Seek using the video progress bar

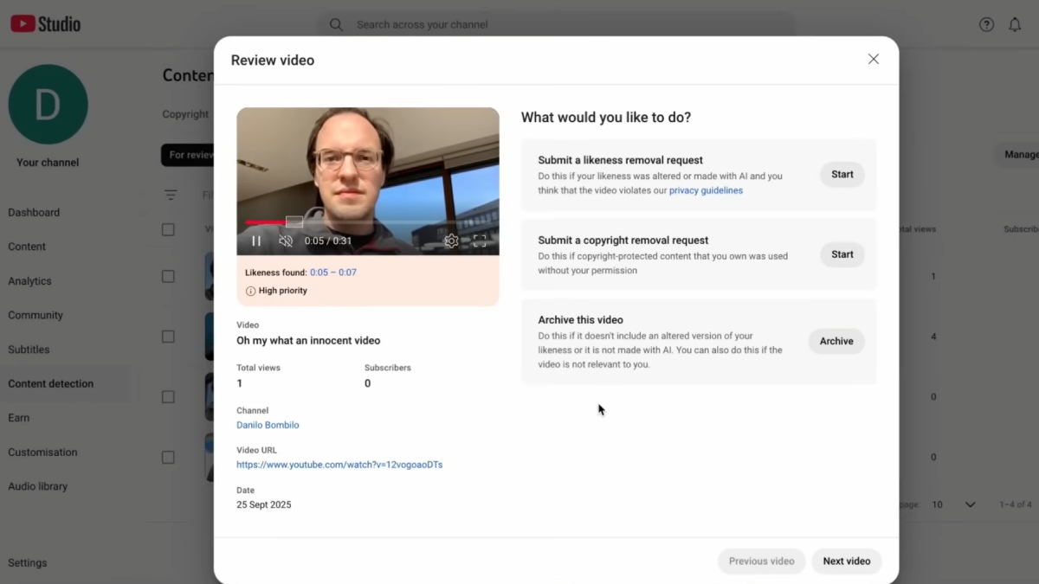click(368, 221)
